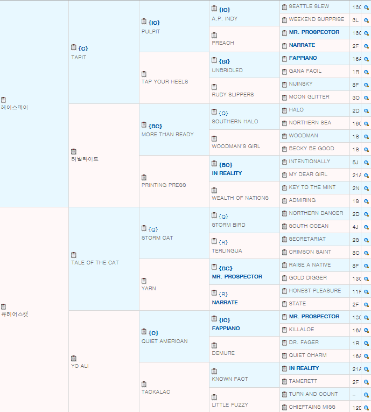This screenshot has height=412, width=371.
Task: Click the clipboard icon above 큐리어스캣
Action: pos(3,306)
